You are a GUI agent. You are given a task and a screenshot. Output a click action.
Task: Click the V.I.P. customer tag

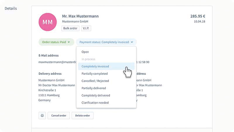click(x=86, y=28)
